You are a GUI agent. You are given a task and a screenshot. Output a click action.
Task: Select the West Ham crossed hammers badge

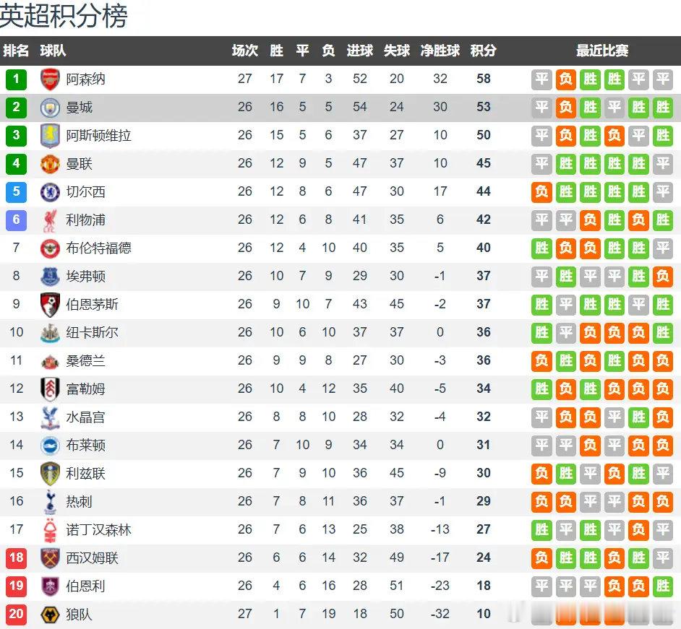50,558
